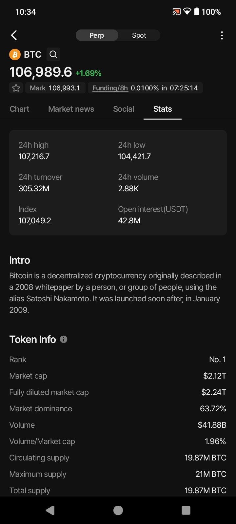The image size is (236, 524).
Task: Tap the back arrow icon
Action: [x=14, y=35]
